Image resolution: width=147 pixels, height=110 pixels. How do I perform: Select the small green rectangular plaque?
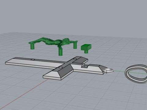coord(86,47)
